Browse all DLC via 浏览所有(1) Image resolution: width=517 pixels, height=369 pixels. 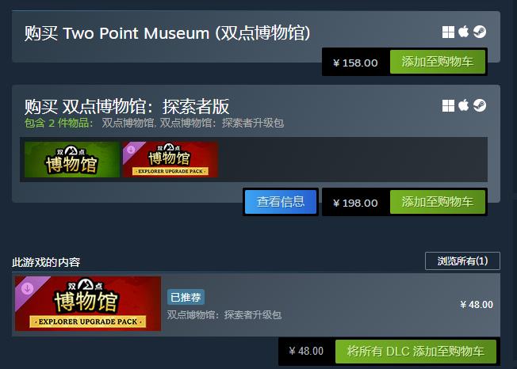pyautogui.click(x=462, y=261)
